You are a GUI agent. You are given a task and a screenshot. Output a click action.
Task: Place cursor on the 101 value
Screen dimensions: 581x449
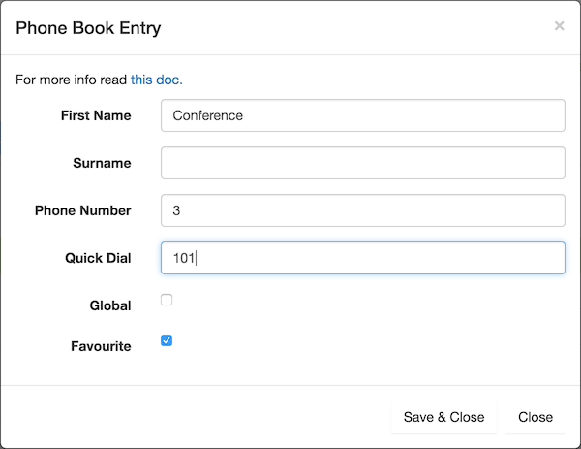pos(184,258)
